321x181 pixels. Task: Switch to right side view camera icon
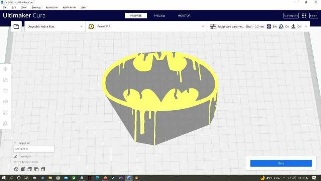pos(43,169)
